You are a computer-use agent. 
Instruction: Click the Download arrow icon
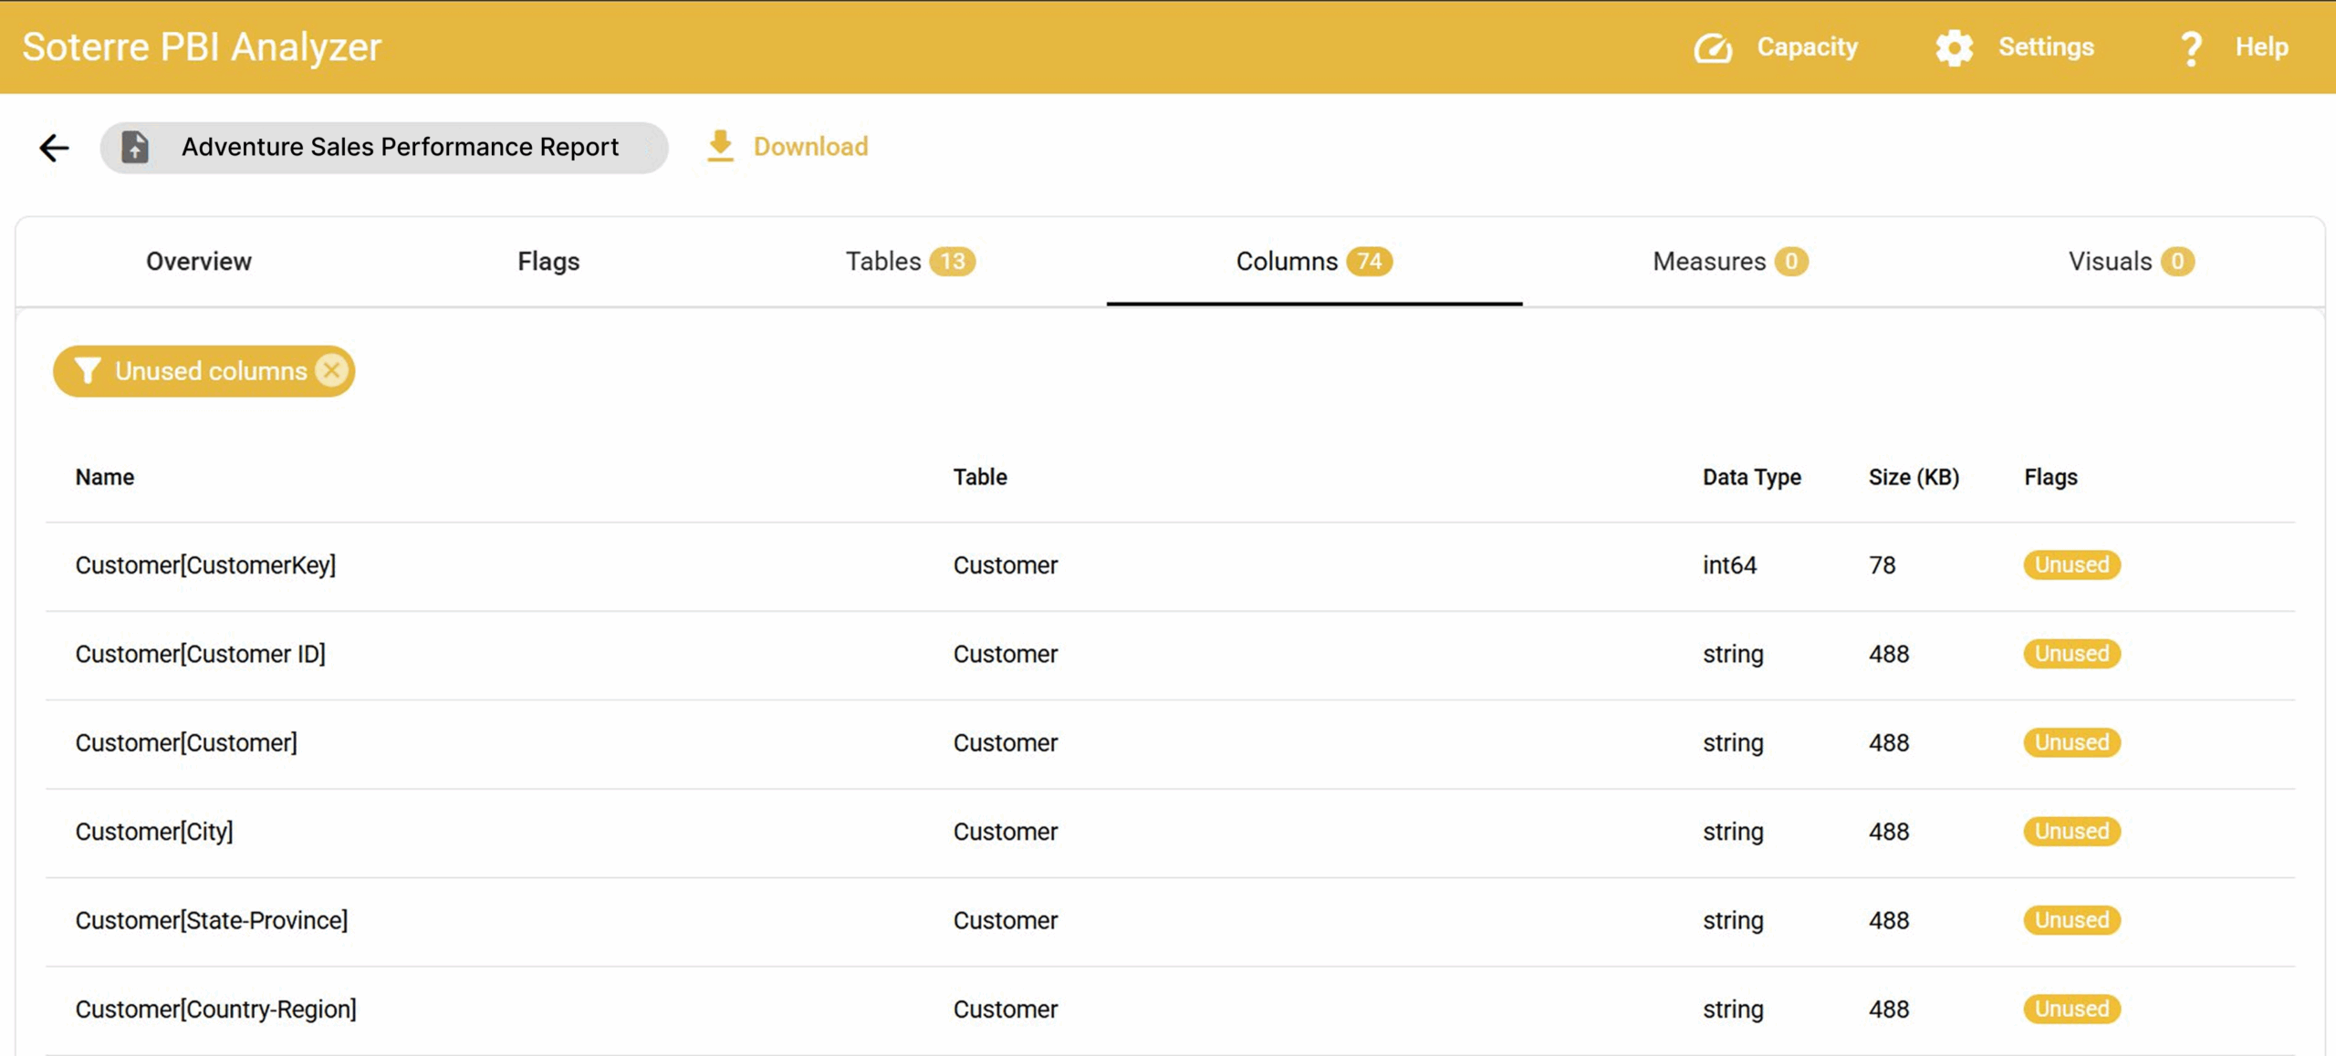click(x=720, y=146)
